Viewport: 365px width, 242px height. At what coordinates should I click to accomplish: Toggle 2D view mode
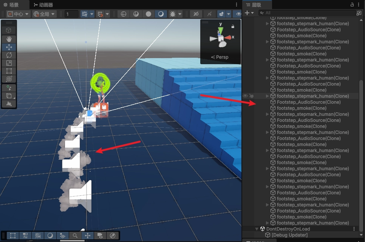[x=196, y=14]
